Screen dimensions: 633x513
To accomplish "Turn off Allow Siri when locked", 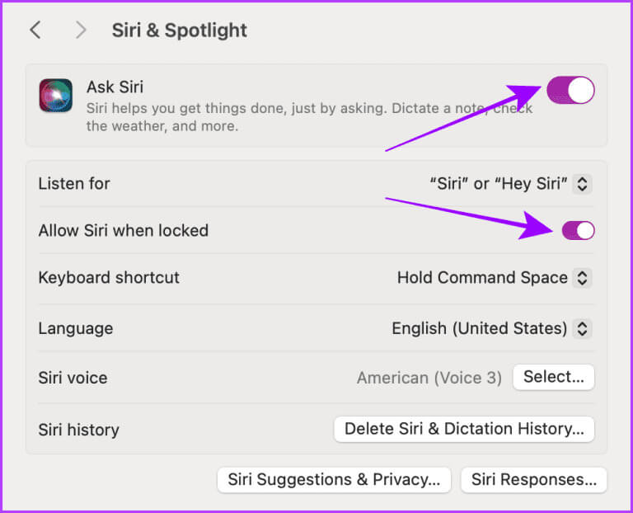I will click(x=578, y=231).
